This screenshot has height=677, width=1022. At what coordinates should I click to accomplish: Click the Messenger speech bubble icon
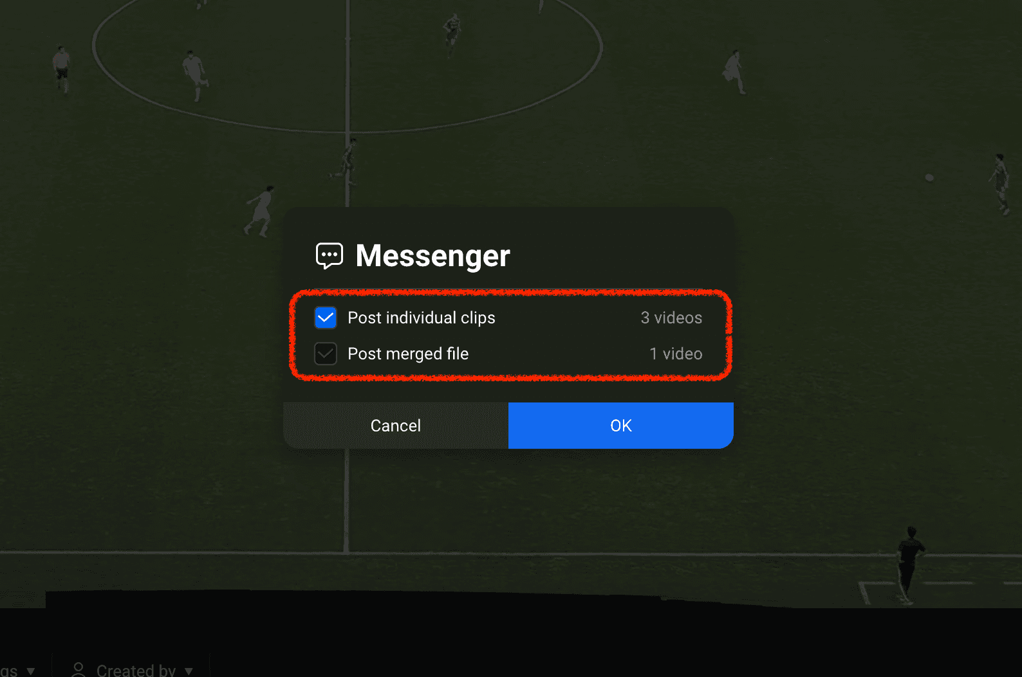coord(329,255)
